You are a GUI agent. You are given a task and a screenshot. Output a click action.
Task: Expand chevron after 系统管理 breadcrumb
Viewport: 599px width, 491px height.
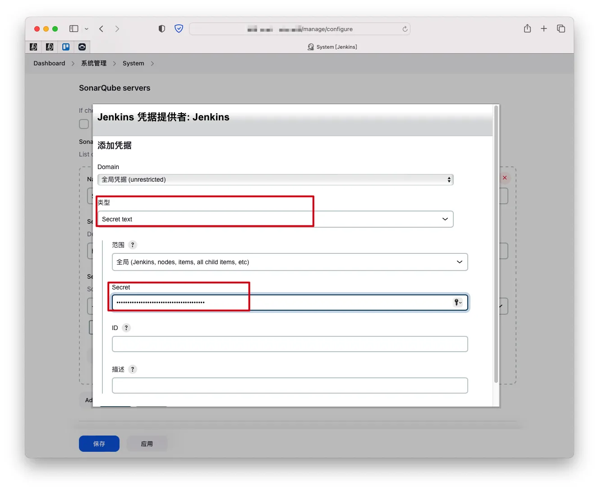(x=115, y=64)
